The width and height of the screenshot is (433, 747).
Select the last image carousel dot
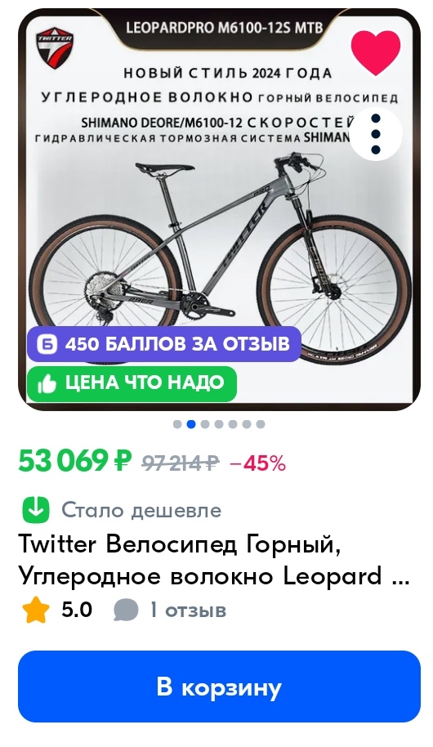260,424
